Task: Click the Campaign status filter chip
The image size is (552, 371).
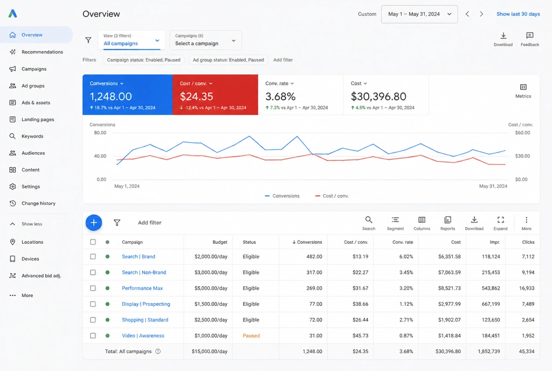Action: [x=143, y=60]
